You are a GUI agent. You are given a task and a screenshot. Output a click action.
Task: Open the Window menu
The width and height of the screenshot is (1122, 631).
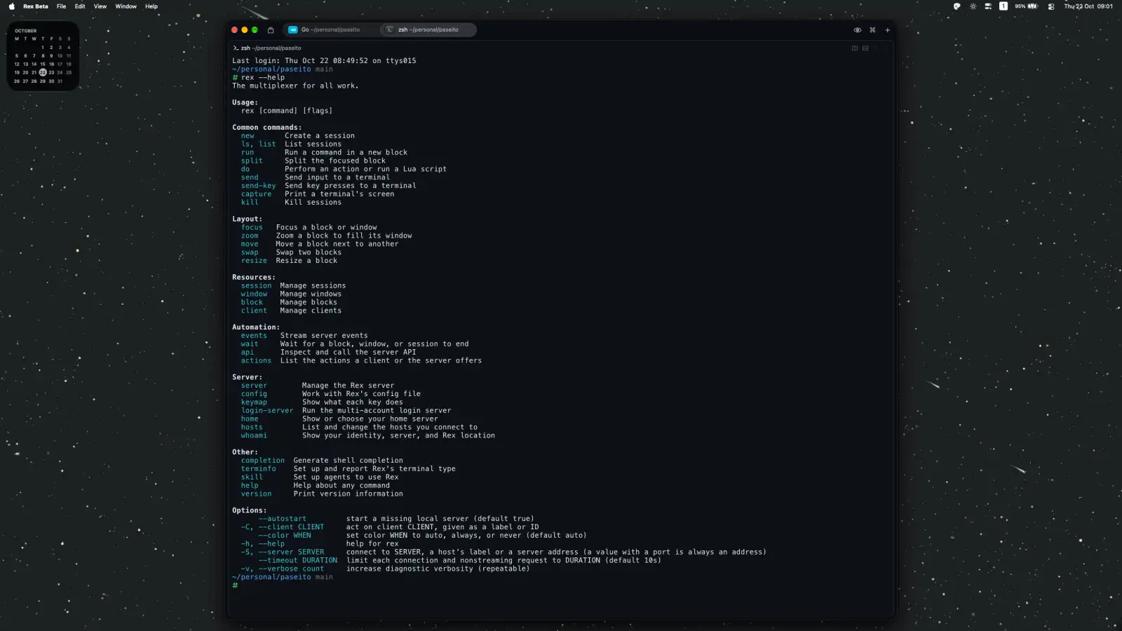coord(126,6)
